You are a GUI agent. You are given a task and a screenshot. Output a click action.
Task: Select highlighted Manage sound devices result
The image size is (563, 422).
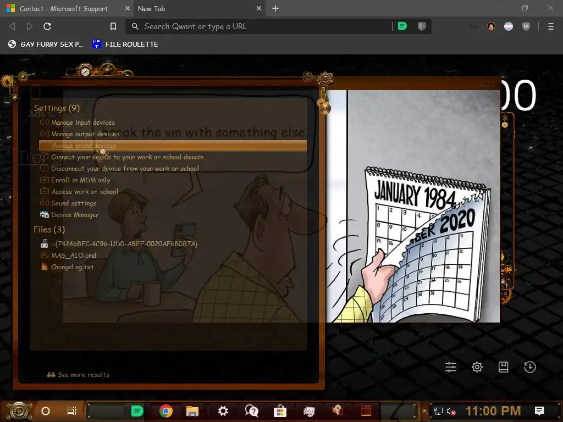[173, 145]
